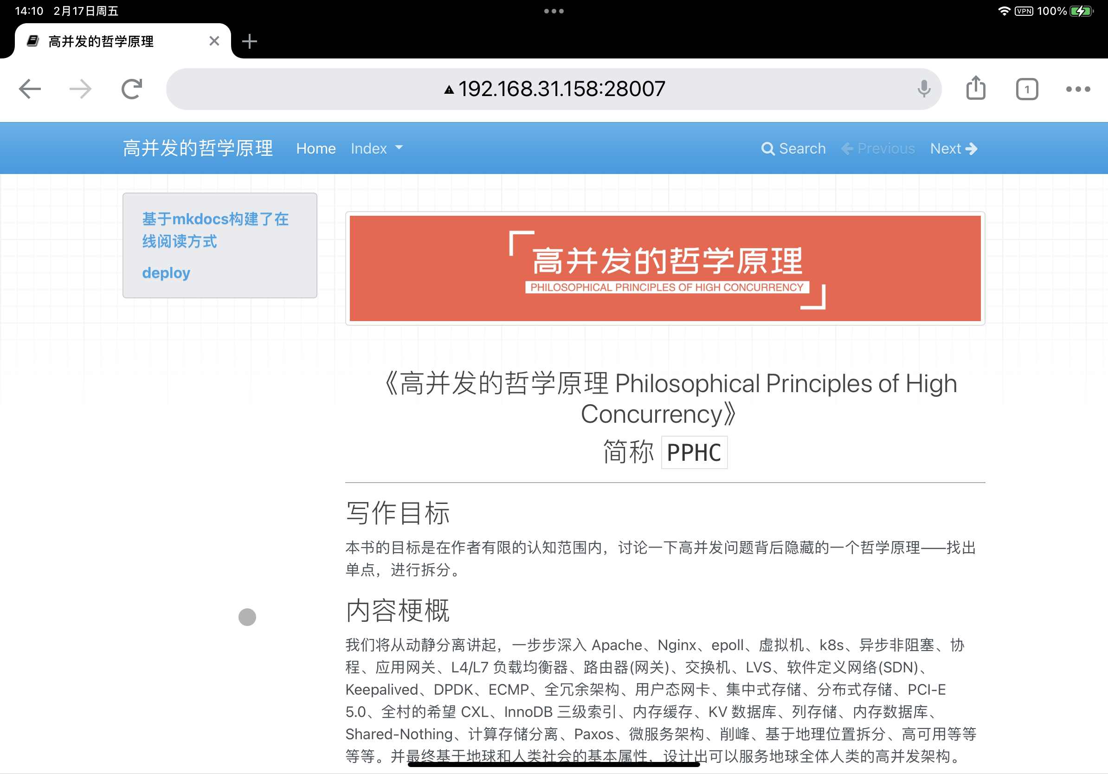
Task: Open the browser three-dot menu
Action: tap(1077, 89)
